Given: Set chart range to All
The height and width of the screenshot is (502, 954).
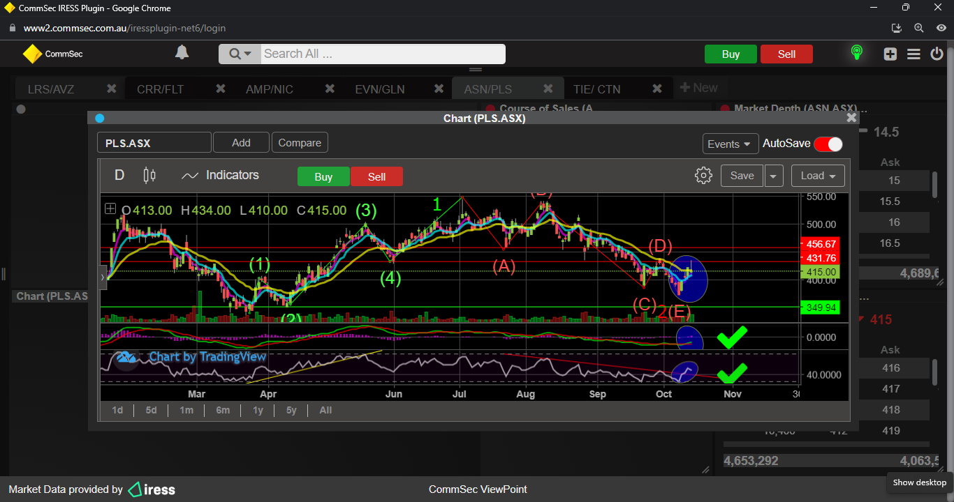Looking at the screenshot, I should point(325,410).
